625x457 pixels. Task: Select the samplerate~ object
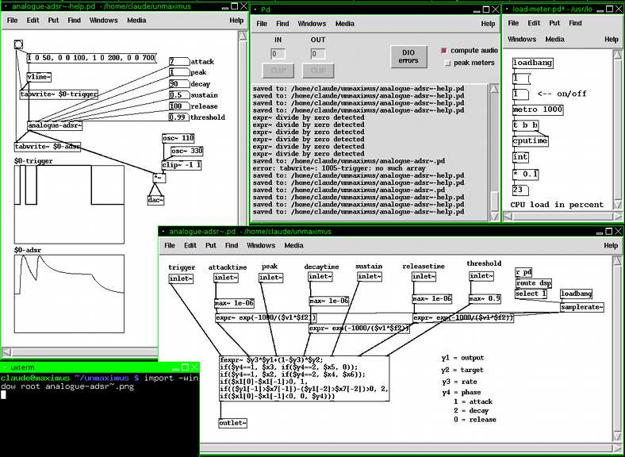pos(582,307)
